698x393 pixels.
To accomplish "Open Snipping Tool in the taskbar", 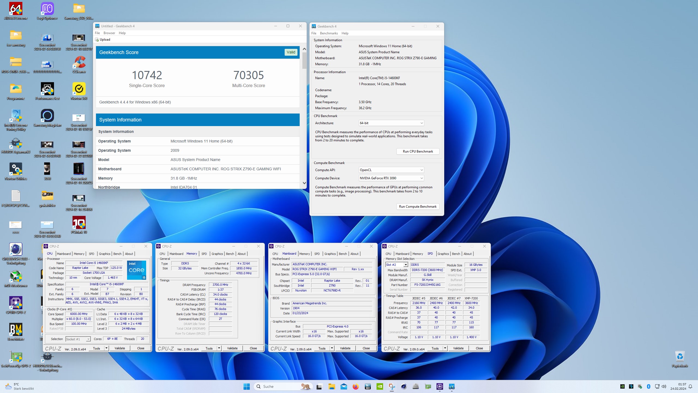I will (392, 386).
